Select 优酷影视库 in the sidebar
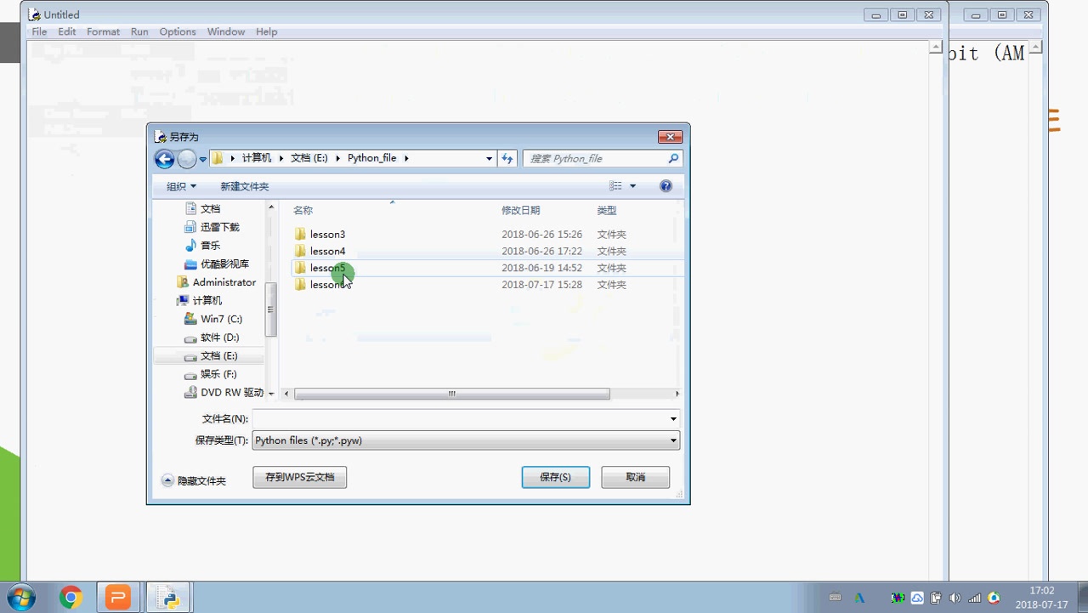 coord(224,264)
